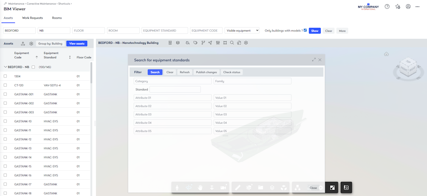Screen dimensions: 427x196
Task: Select the camera interactions tool
Action: coord(224,187)
